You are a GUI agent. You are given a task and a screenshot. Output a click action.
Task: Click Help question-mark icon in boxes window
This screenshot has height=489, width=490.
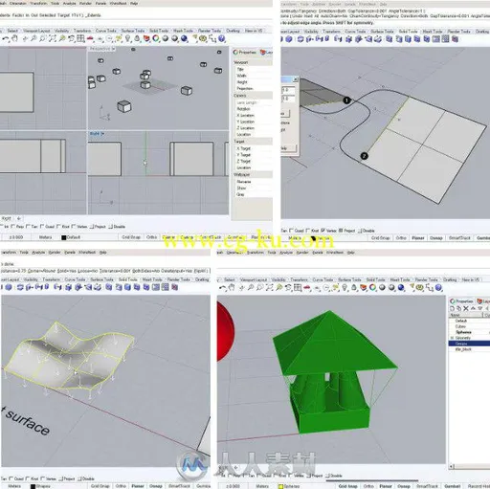point(222,39)
